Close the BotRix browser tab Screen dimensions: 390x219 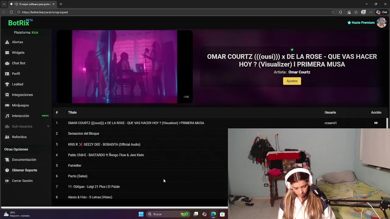pos(54,4)
